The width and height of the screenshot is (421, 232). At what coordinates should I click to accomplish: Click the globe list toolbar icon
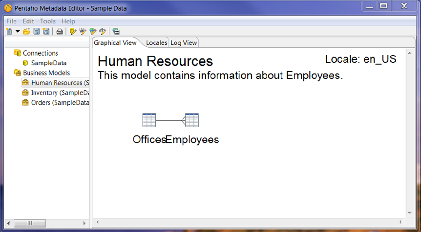click(116, 32)
